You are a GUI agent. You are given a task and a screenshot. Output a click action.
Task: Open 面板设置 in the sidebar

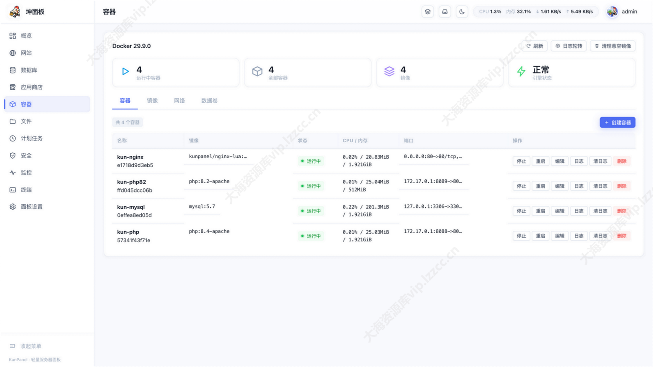pos(47,207)
